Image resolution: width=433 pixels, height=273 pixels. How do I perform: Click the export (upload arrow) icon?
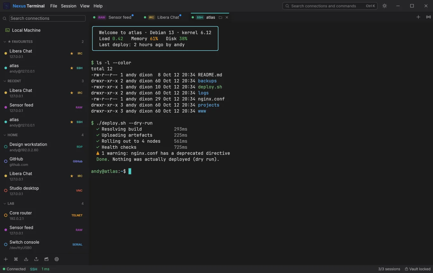point(36,259)
